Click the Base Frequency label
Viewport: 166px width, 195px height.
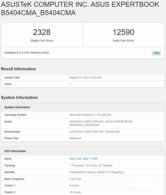tap(14, 179)
